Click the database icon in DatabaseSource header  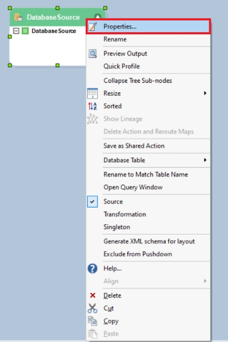[x=18, y=17]
